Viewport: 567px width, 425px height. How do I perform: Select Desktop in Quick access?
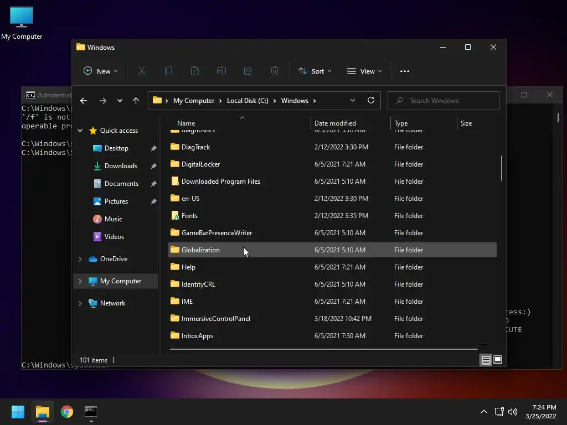116,148
